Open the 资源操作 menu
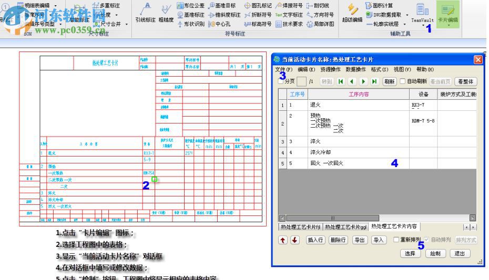 coord(330,69)
